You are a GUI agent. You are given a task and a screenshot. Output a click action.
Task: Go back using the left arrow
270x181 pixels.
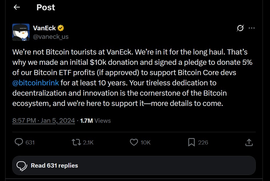tap(17, 7)
